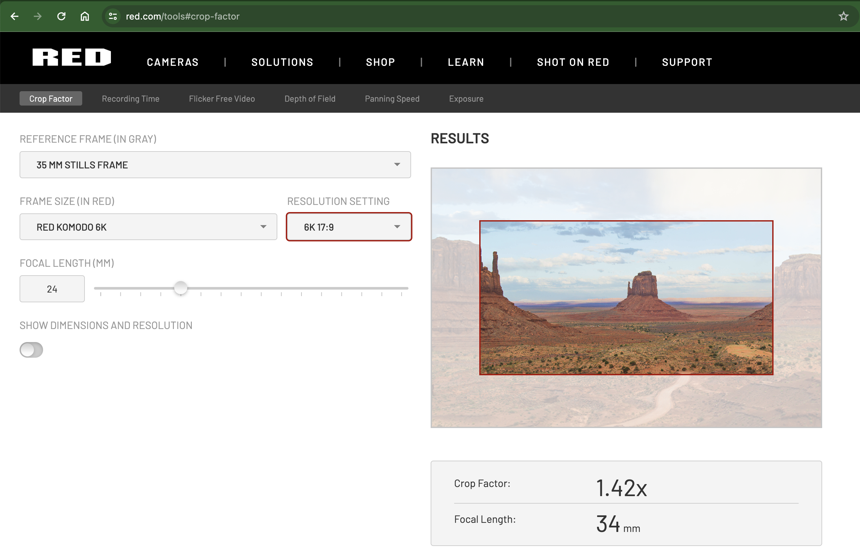Image resolution: width=860 pixels, height=559 pixels.
Task: Click the focal length slider handle
Action: pyautogui.click(x=181, y=288)
